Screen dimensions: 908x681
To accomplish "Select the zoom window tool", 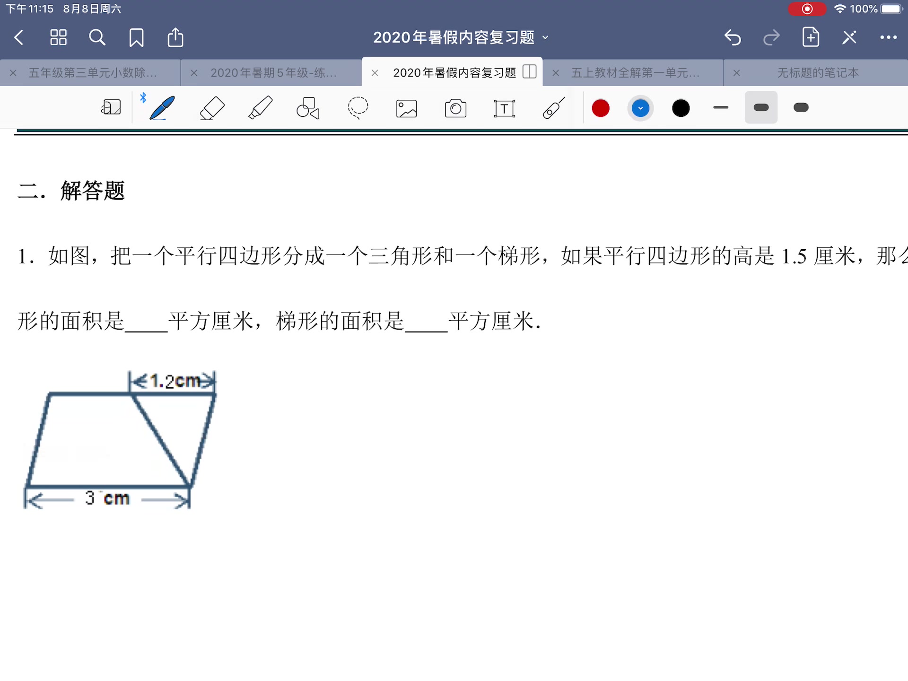I will [x=111, y=107].
